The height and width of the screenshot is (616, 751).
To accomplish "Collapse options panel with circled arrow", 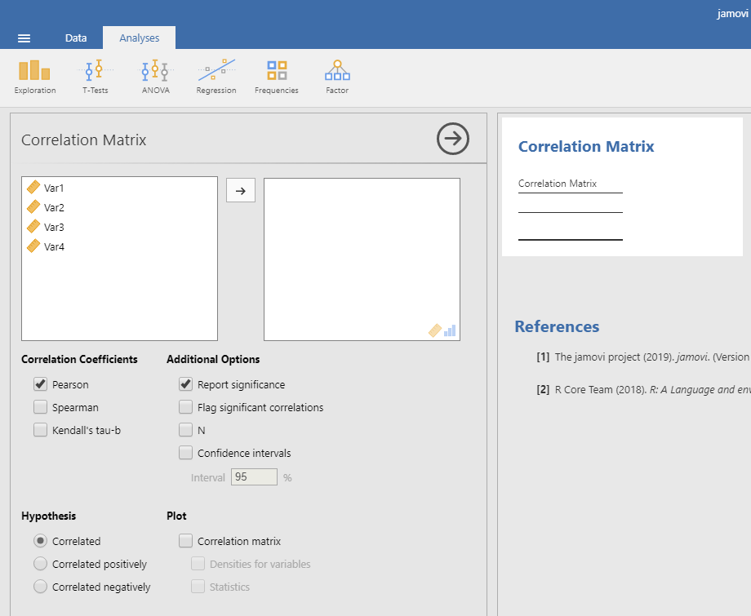I will click(x=453, y=139).
